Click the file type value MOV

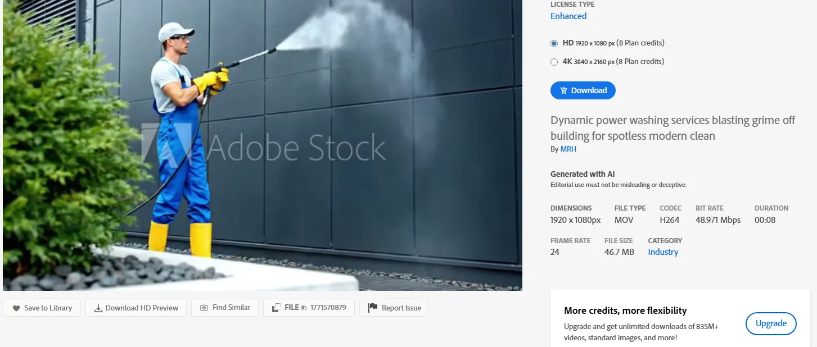[x=624, y=220]
